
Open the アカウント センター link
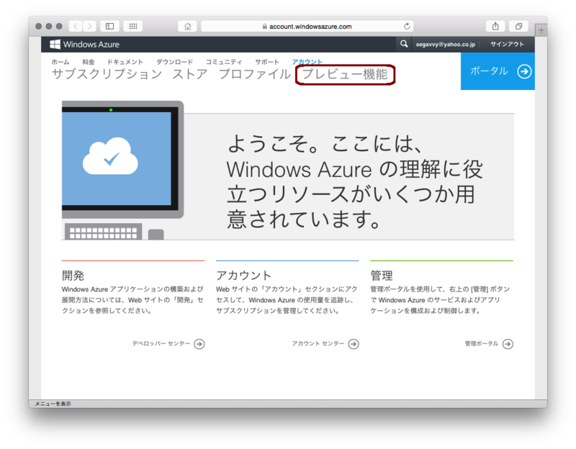(x=318, y=344)
